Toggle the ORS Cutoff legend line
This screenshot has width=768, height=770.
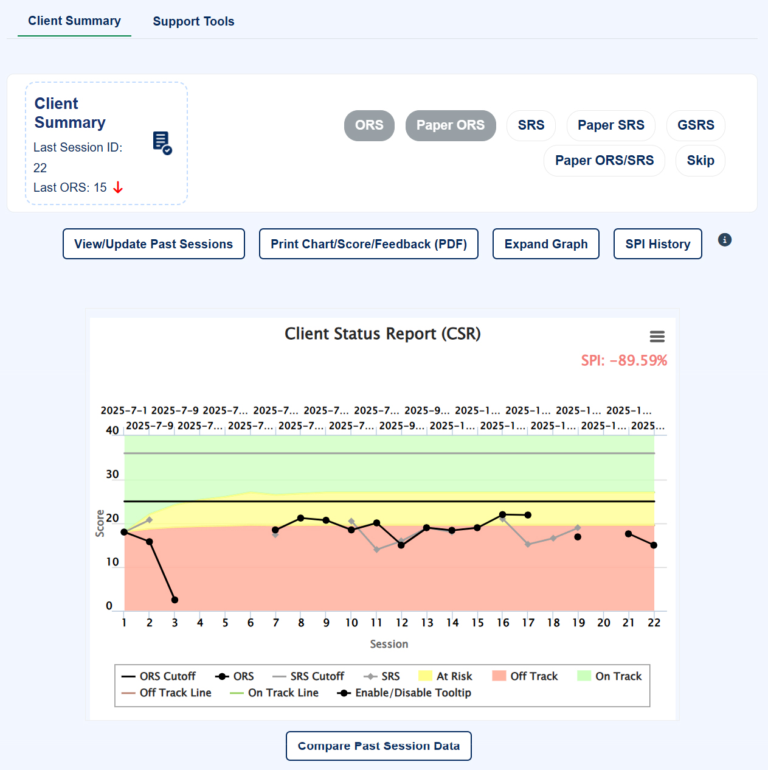pos(159,676)
